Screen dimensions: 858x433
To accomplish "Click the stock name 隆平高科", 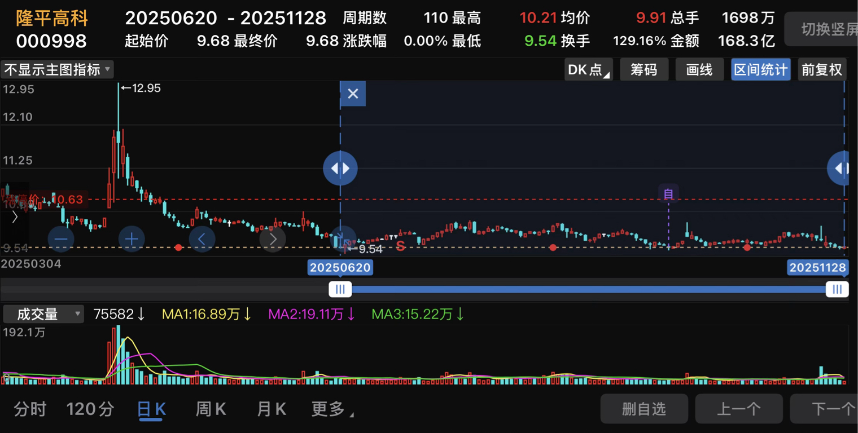I will point(52,18).
